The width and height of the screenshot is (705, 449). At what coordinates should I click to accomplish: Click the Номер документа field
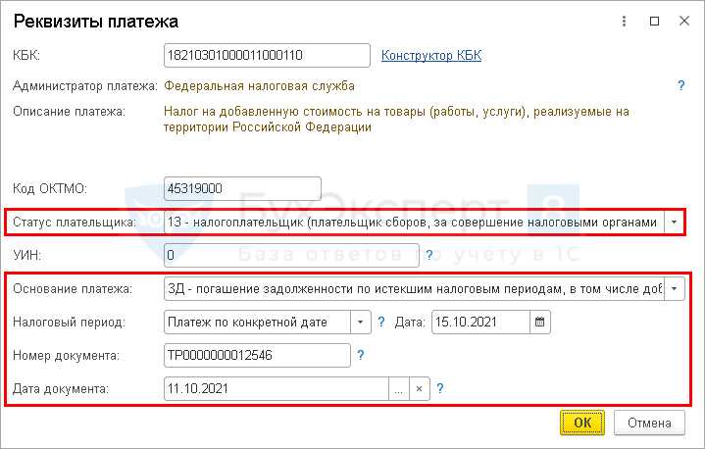257,356
